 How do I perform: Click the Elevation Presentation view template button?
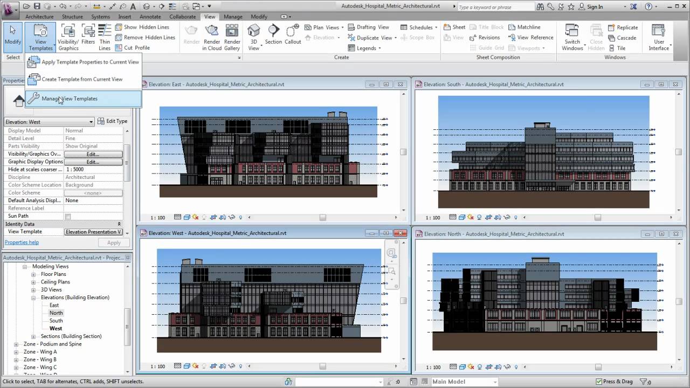(93, 232)
